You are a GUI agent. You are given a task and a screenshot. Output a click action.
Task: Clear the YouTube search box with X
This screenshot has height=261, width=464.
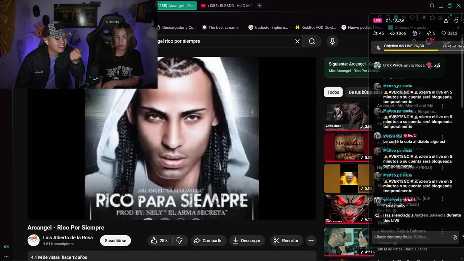point(297,41)
